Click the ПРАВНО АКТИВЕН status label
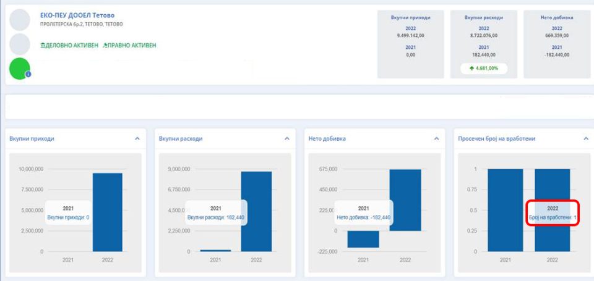The image size is (594, 281). (132, 45)
